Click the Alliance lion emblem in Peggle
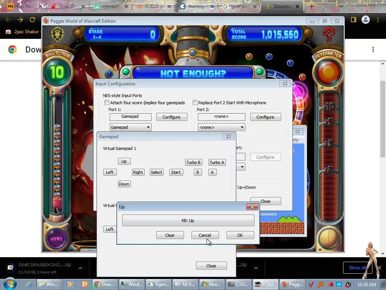Viewport: 386px width, 290px height. coord(57,34)
